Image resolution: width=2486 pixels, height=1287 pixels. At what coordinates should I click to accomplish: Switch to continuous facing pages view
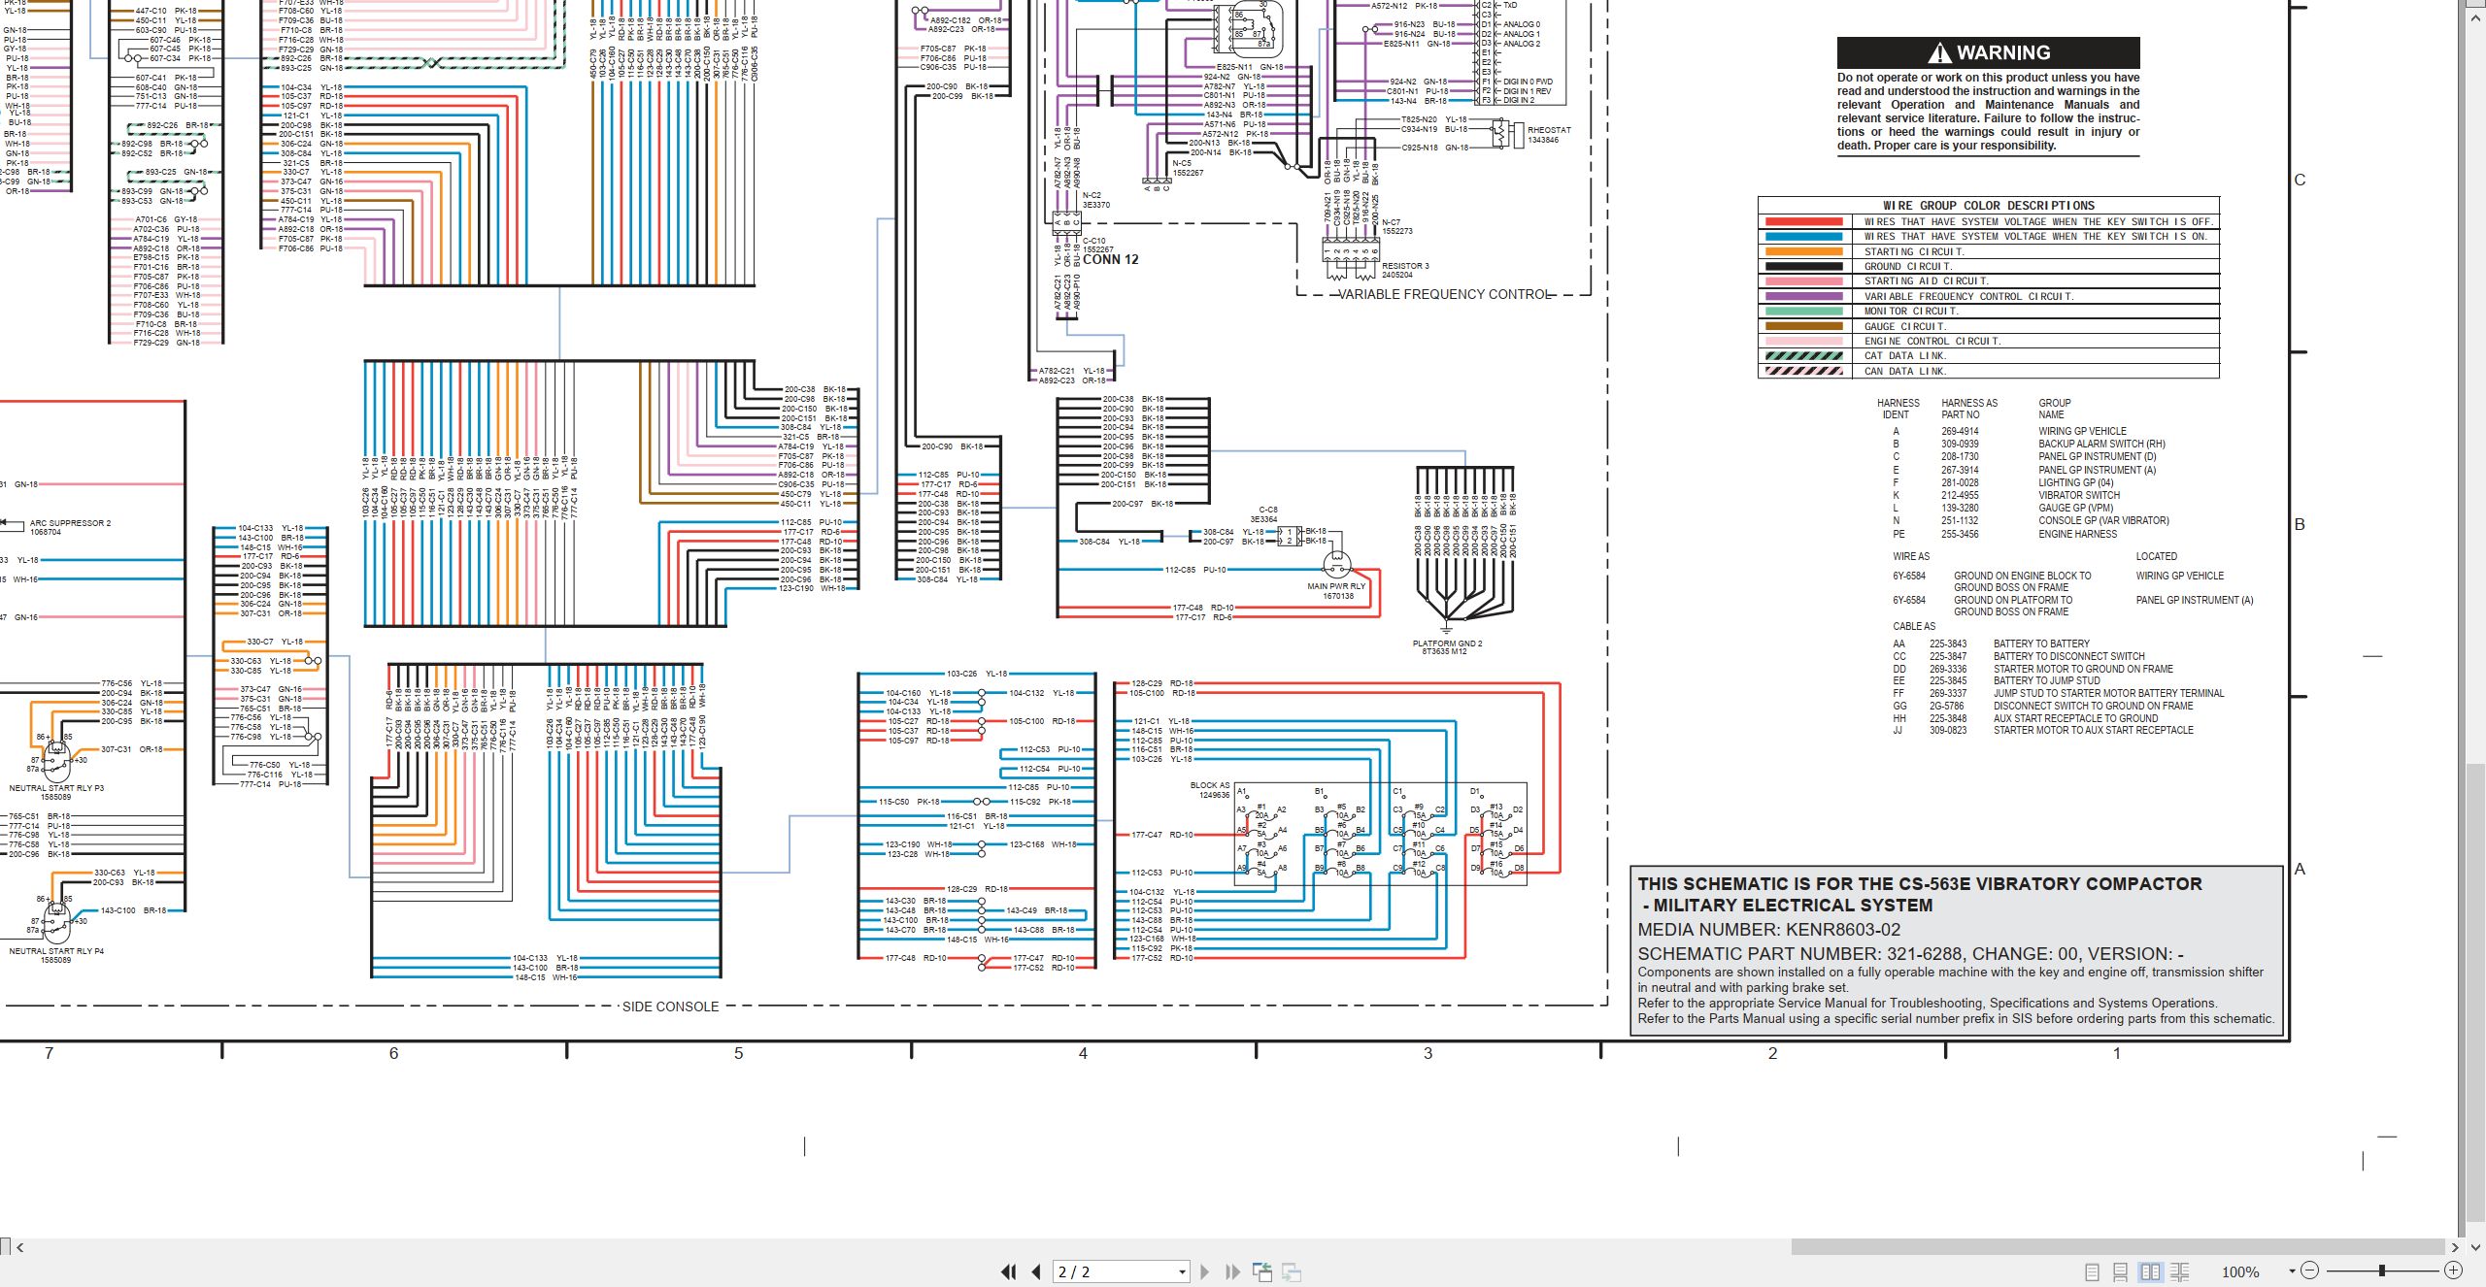(x=2180, y=1271)
